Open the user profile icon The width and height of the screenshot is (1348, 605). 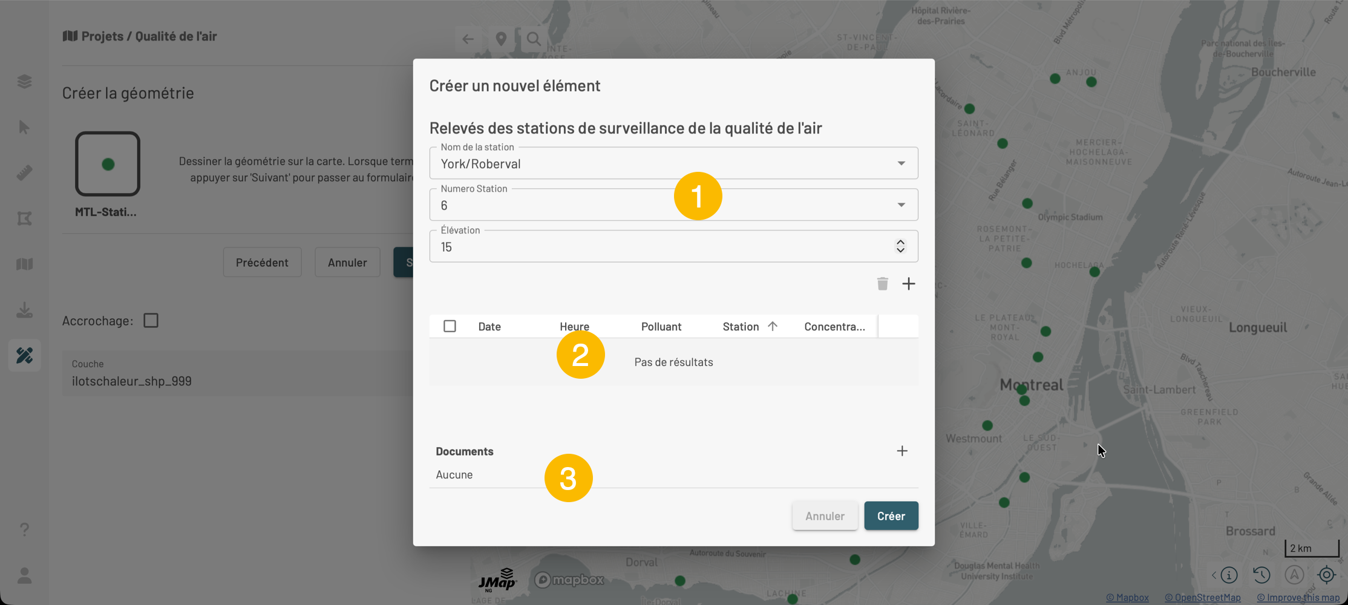[24, 575]
